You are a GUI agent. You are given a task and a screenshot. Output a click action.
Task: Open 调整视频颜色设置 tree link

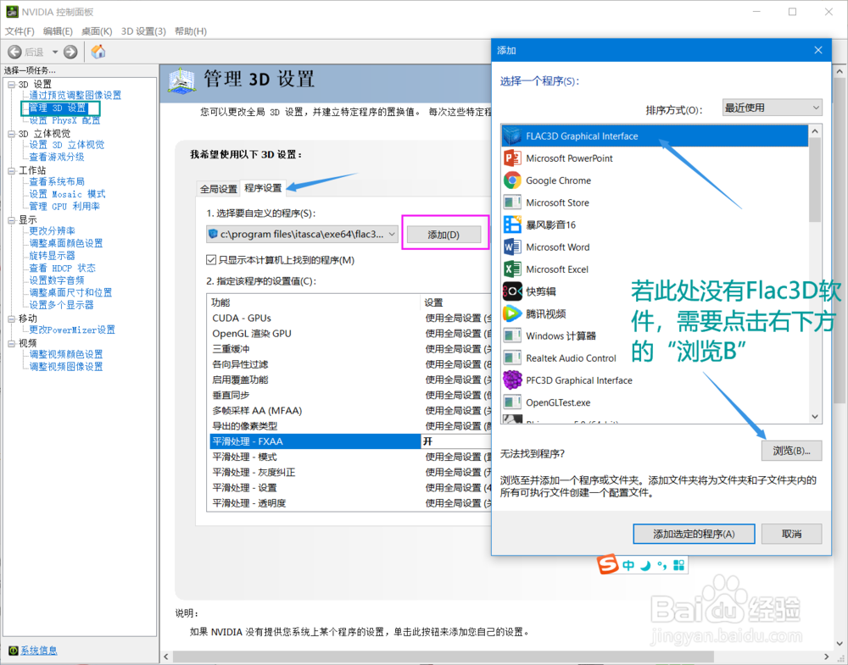[x=66, y=354]
